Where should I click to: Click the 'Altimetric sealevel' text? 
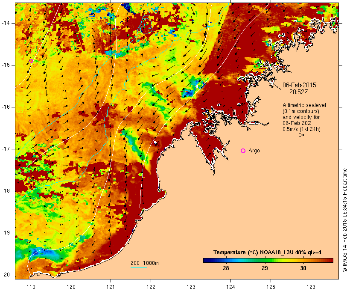pyautogui.click(x=304, y=105)
